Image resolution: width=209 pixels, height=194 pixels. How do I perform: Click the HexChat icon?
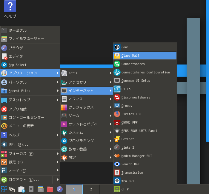pos(117,139)
